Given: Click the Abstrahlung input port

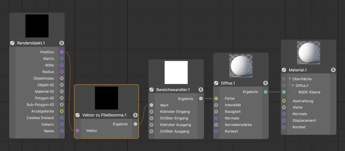Looking at the screenshot, I should [x=284, y=101].
